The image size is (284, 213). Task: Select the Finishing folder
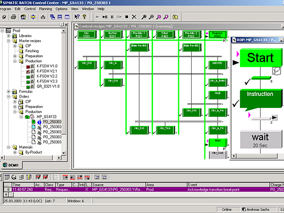32,51
